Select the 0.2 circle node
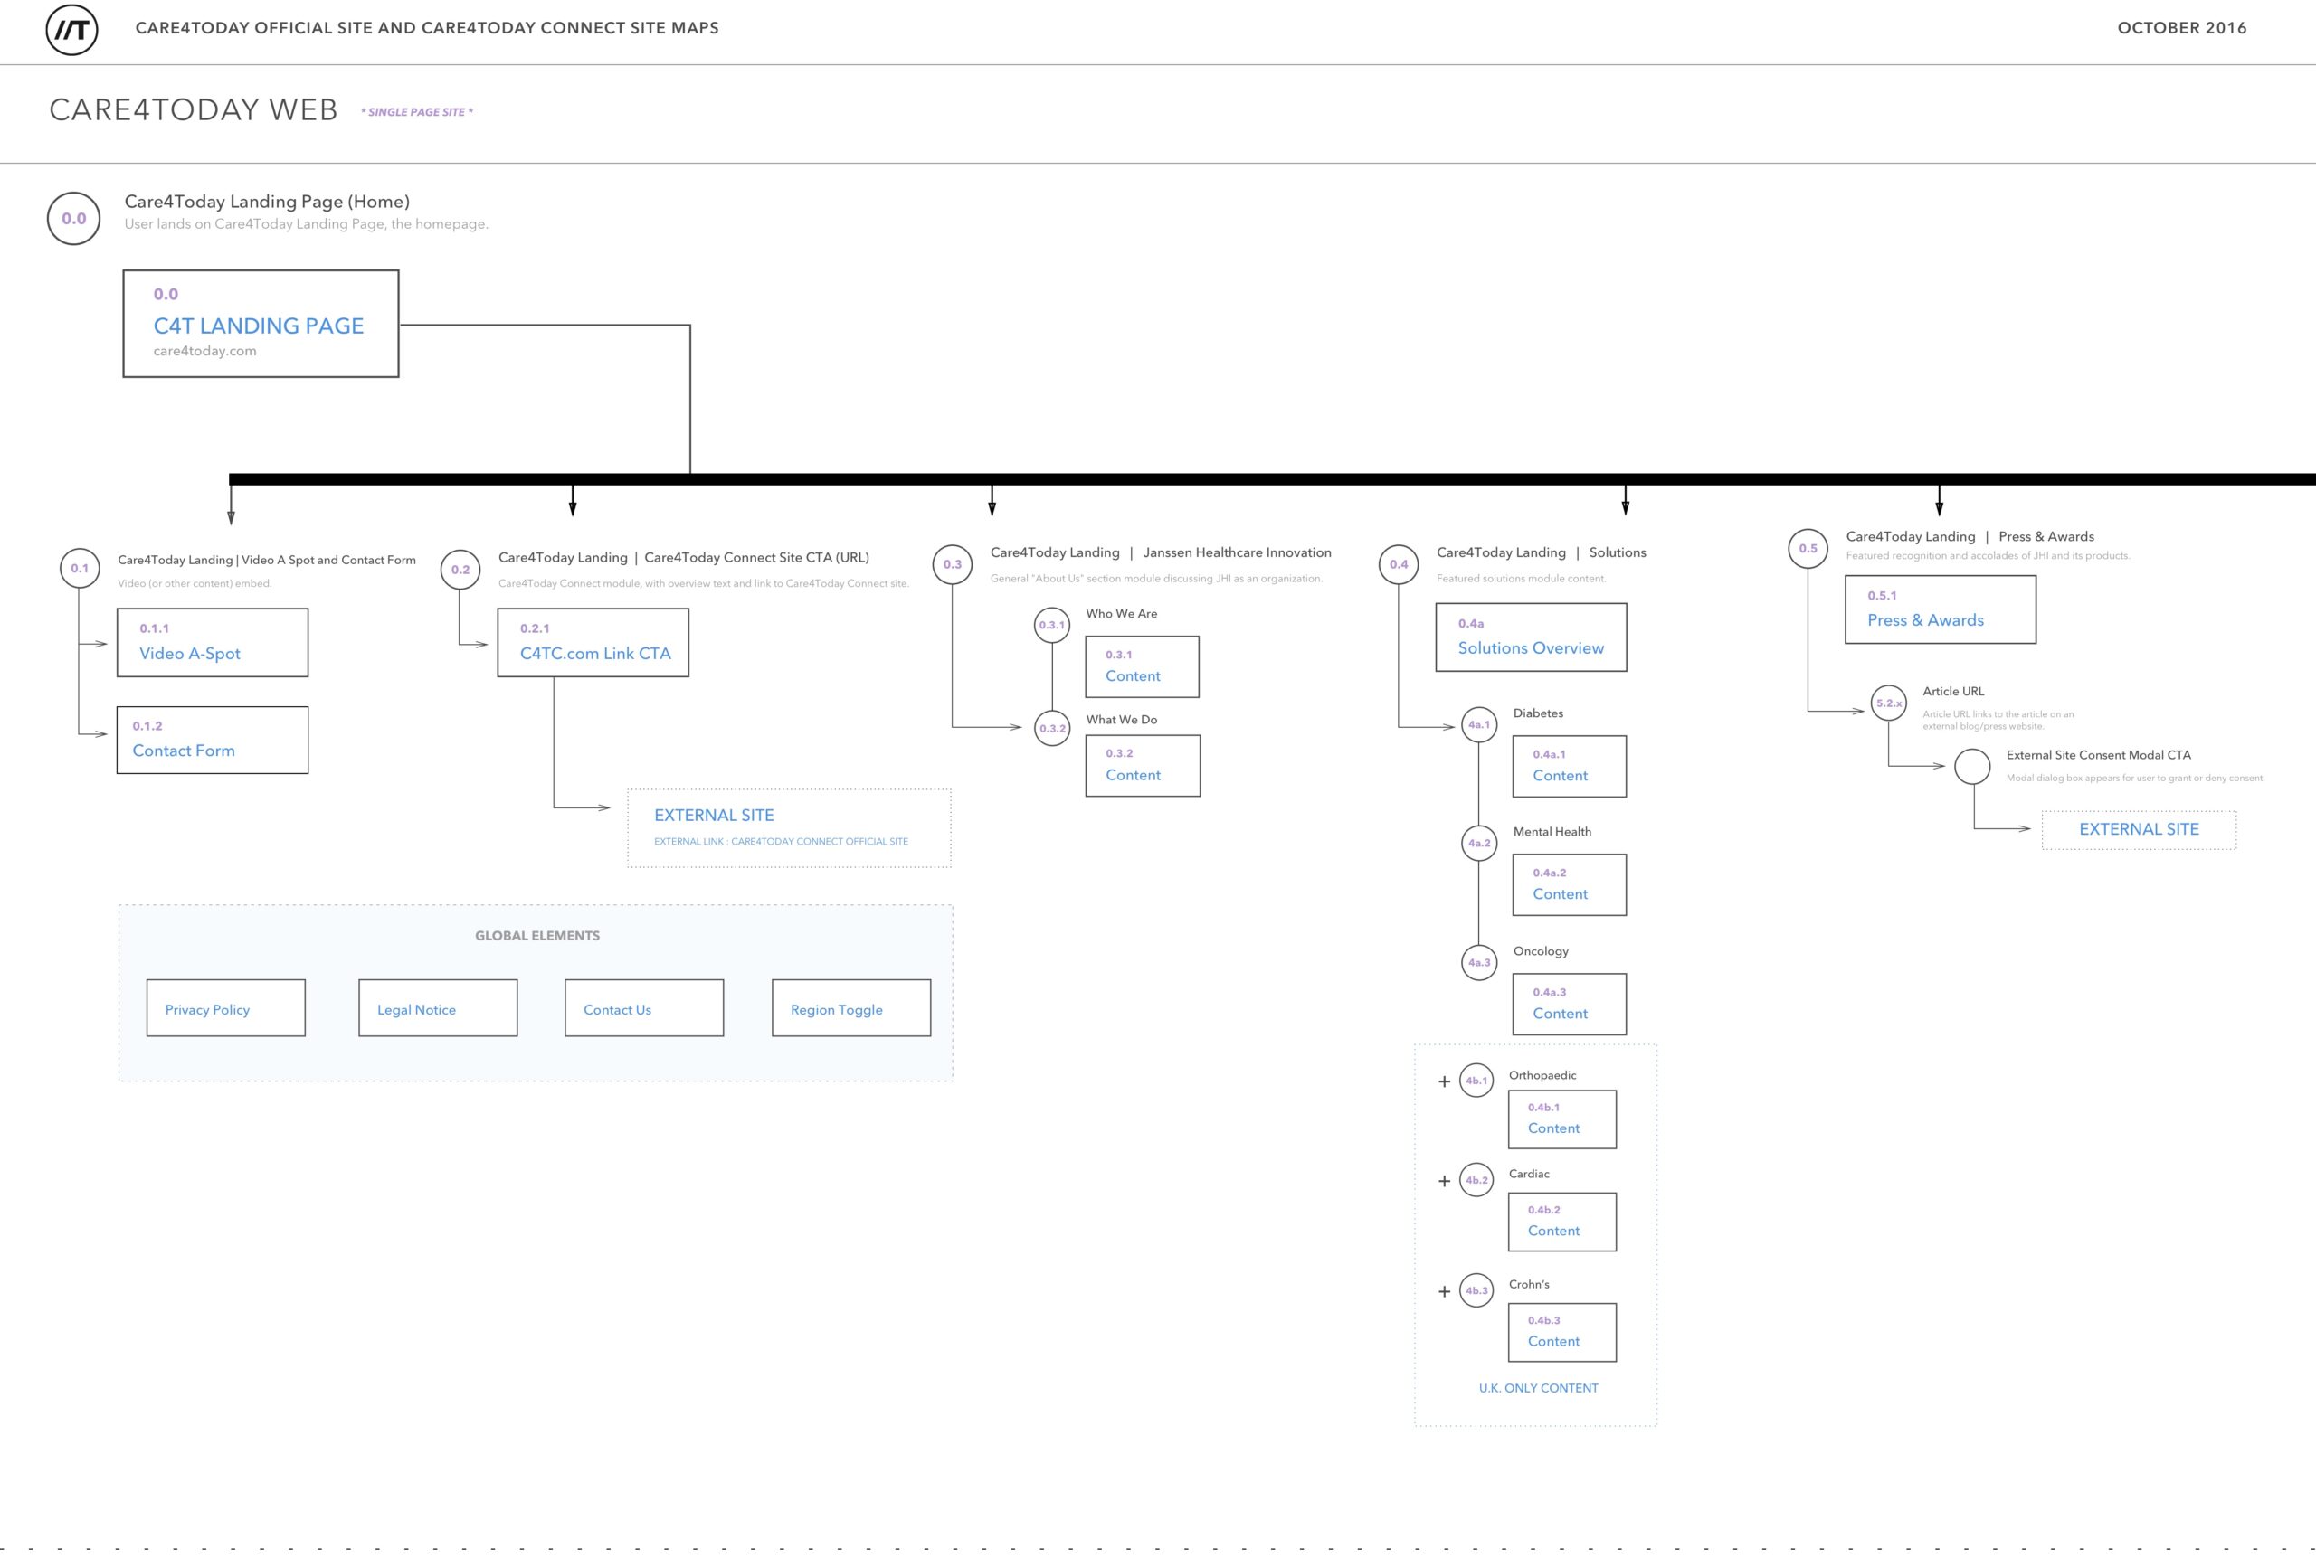This screenshot has width=2316, height=1558. (x=460, y=570)
